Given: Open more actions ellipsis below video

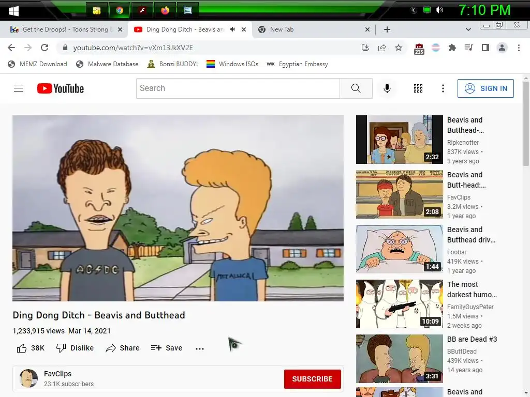Looking at the screenshot, I should coord(200,349).
